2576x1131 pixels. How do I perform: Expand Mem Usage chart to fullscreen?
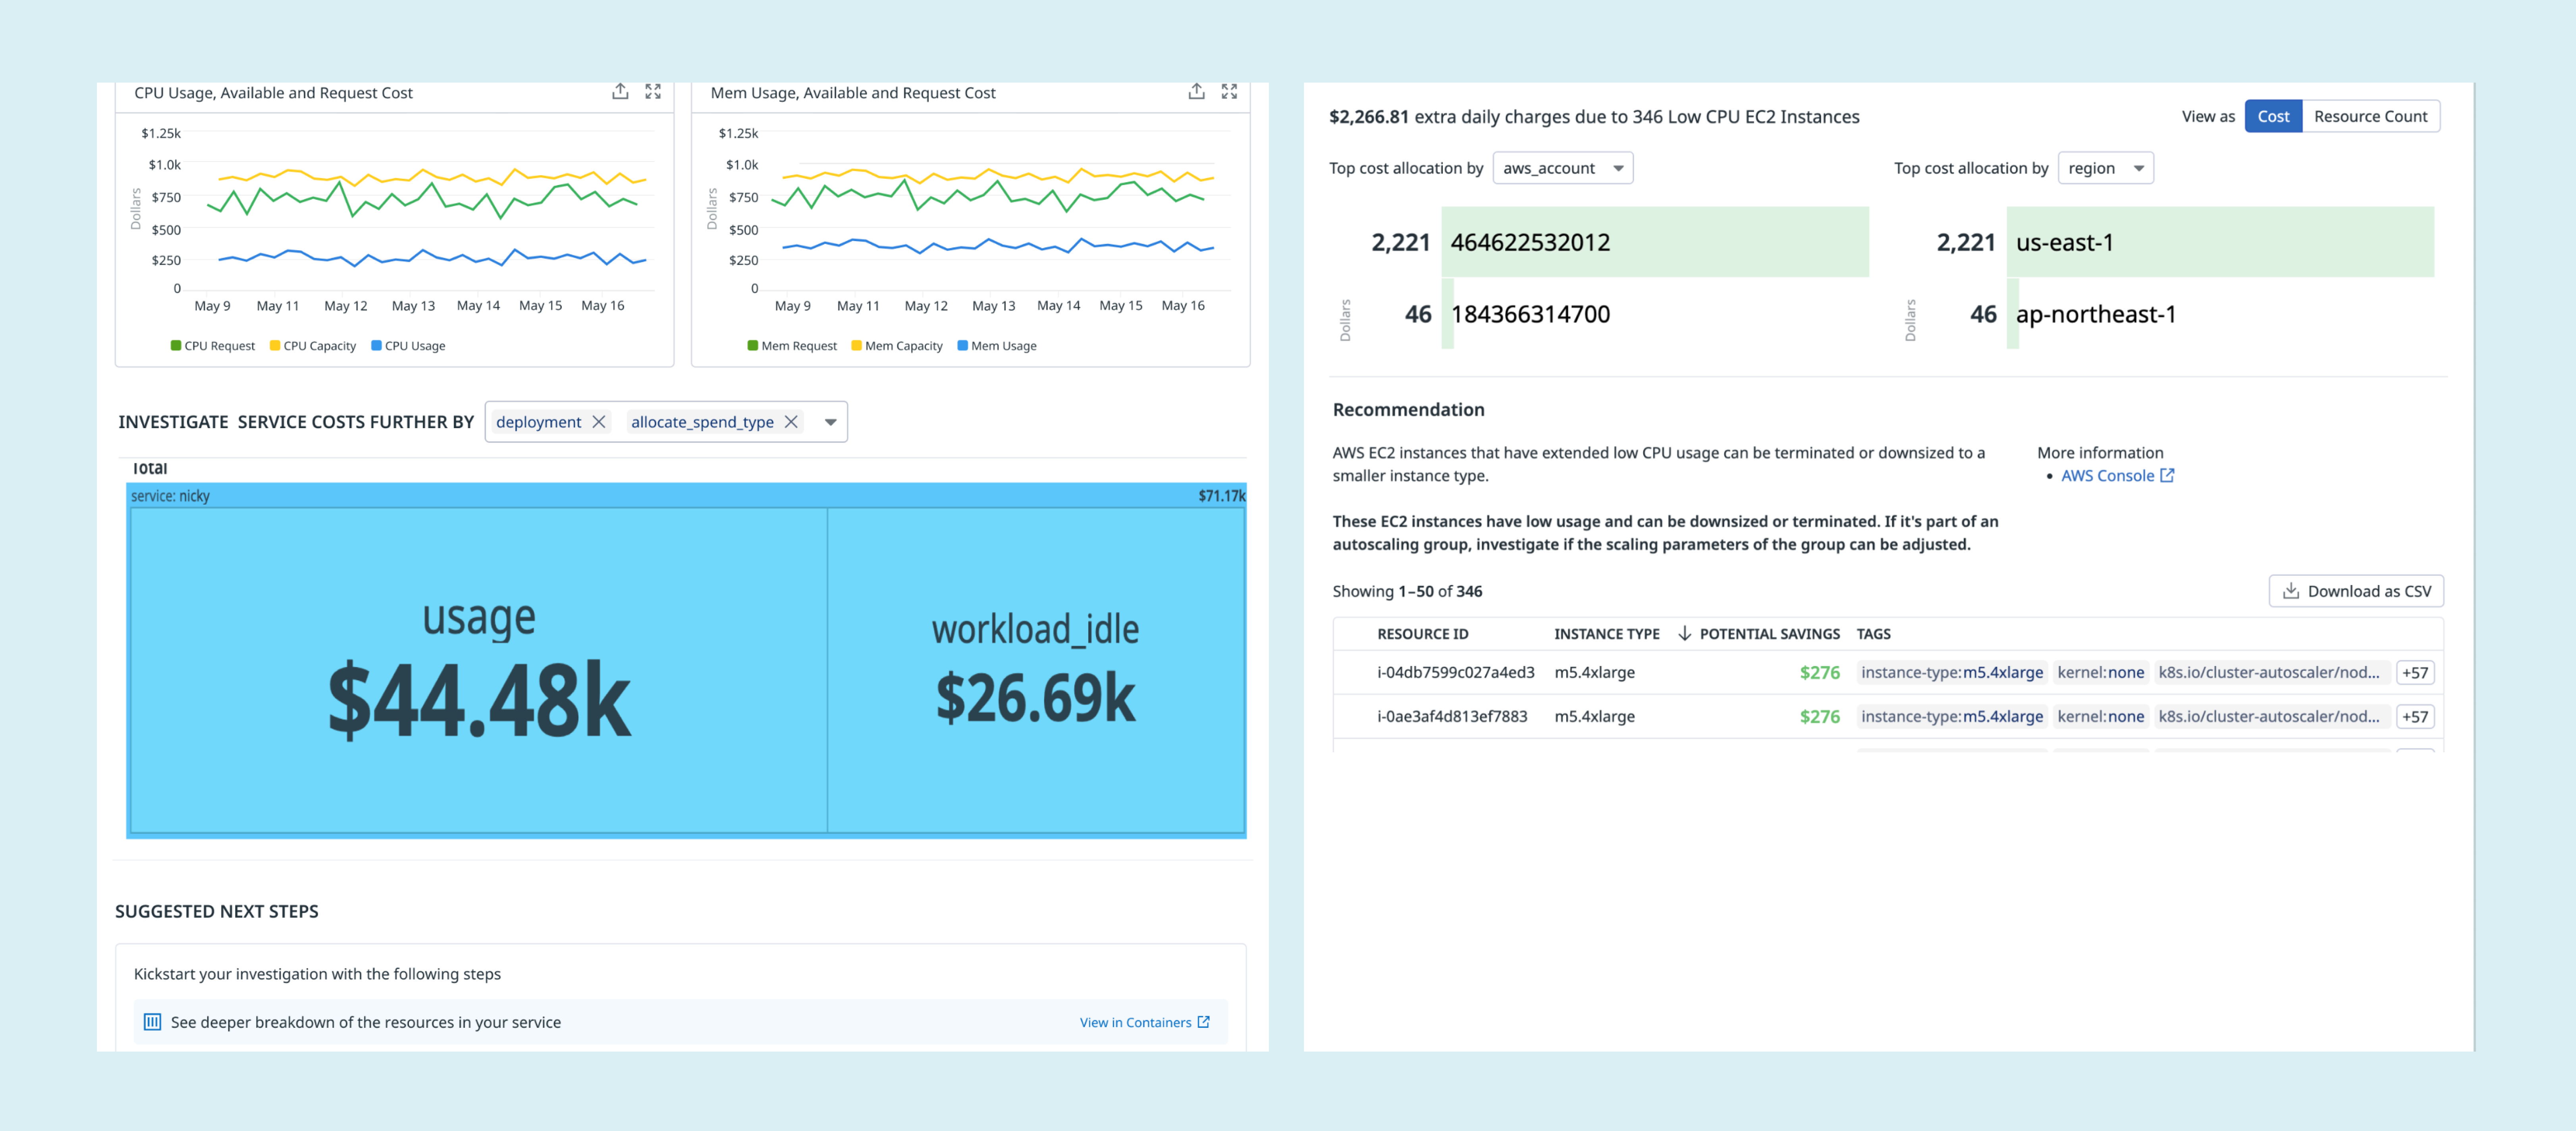pyautogui.click(x=1229, y=92)
